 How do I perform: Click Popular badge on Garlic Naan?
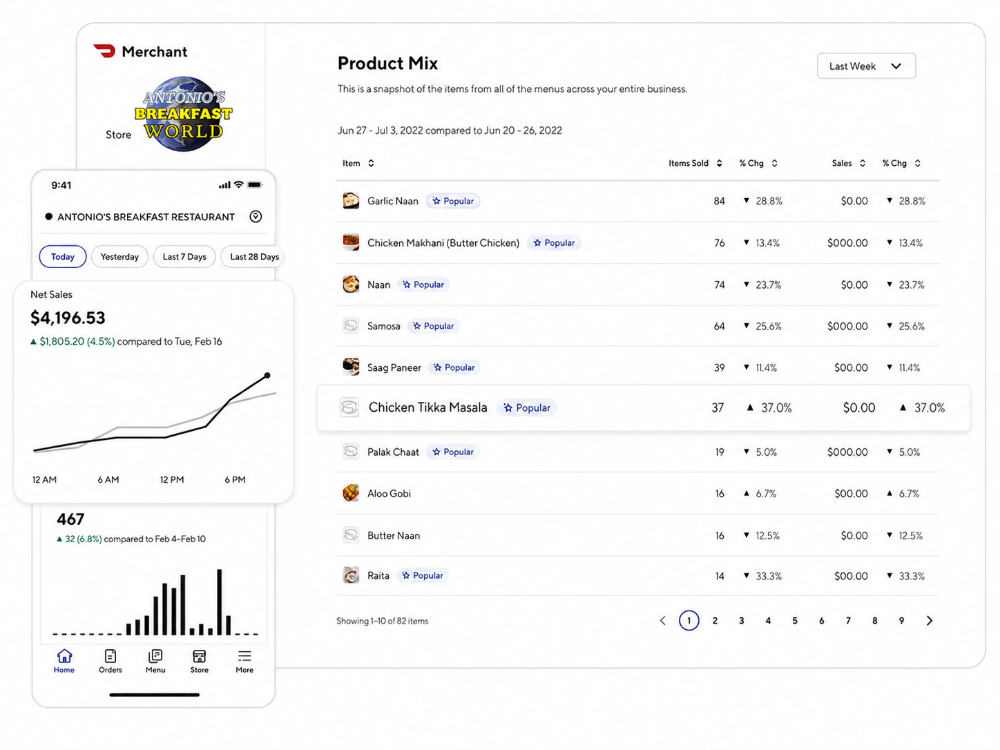[453, 201]
